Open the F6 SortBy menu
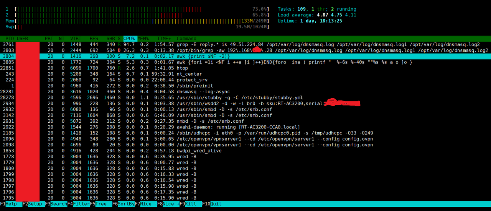 click(123, 204)
